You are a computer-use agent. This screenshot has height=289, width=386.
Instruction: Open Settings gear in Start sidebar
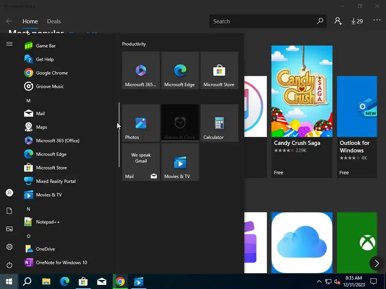(9, 247)
